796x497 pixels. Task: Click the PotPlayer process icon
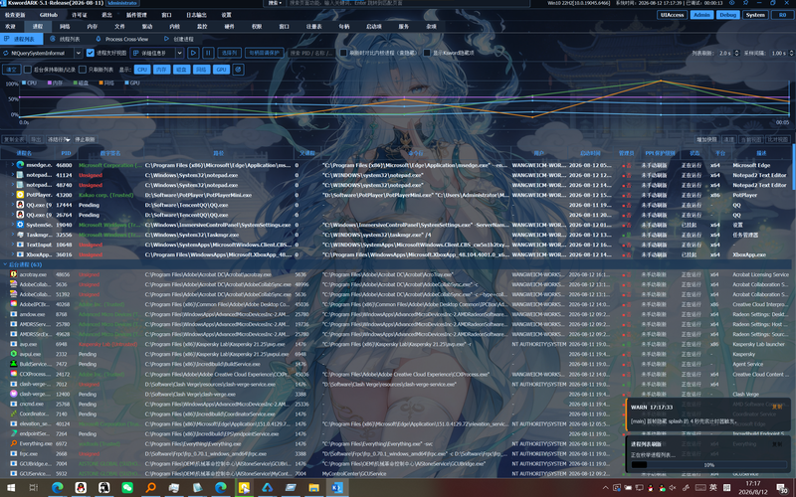20,195
